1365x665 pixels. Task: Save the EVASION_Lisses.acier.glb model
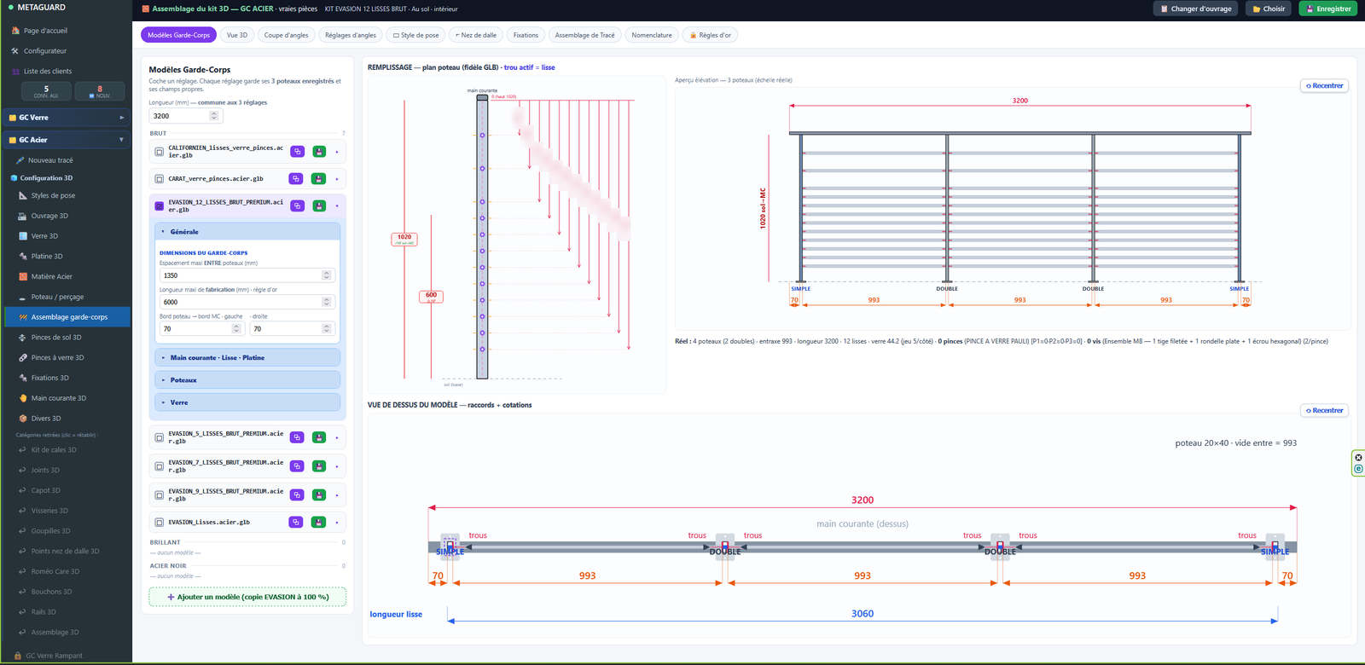click(319, 522)
